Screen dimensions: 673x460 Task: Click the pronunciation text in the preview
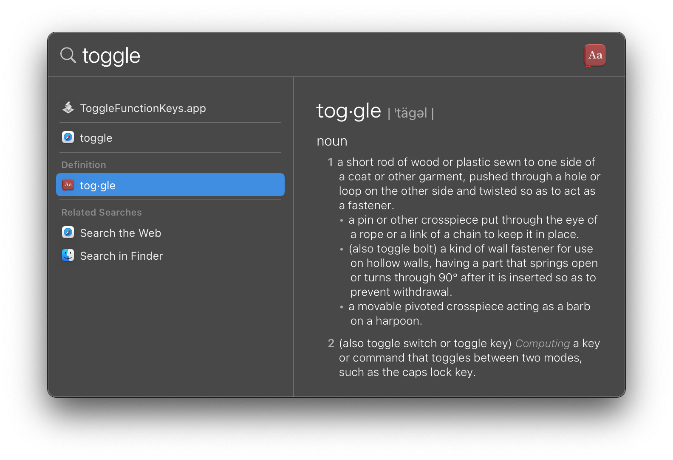(x=410, y=113)
